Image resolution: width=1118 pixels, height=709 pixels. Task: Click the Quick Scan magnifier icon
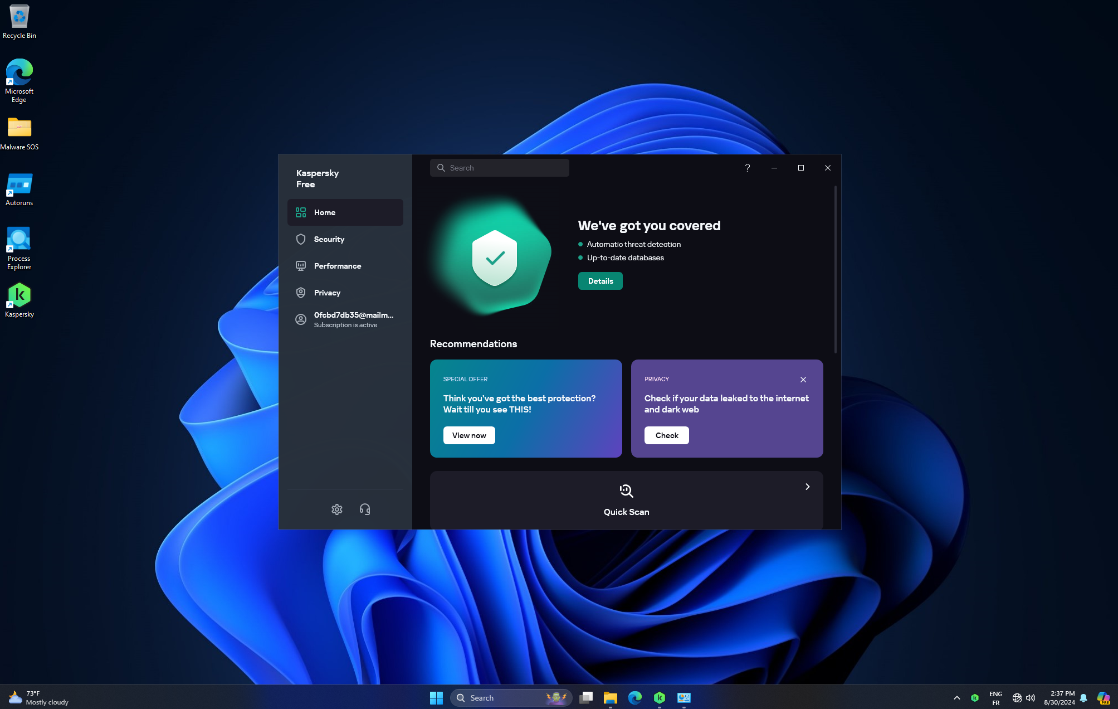tap(626, 491)
